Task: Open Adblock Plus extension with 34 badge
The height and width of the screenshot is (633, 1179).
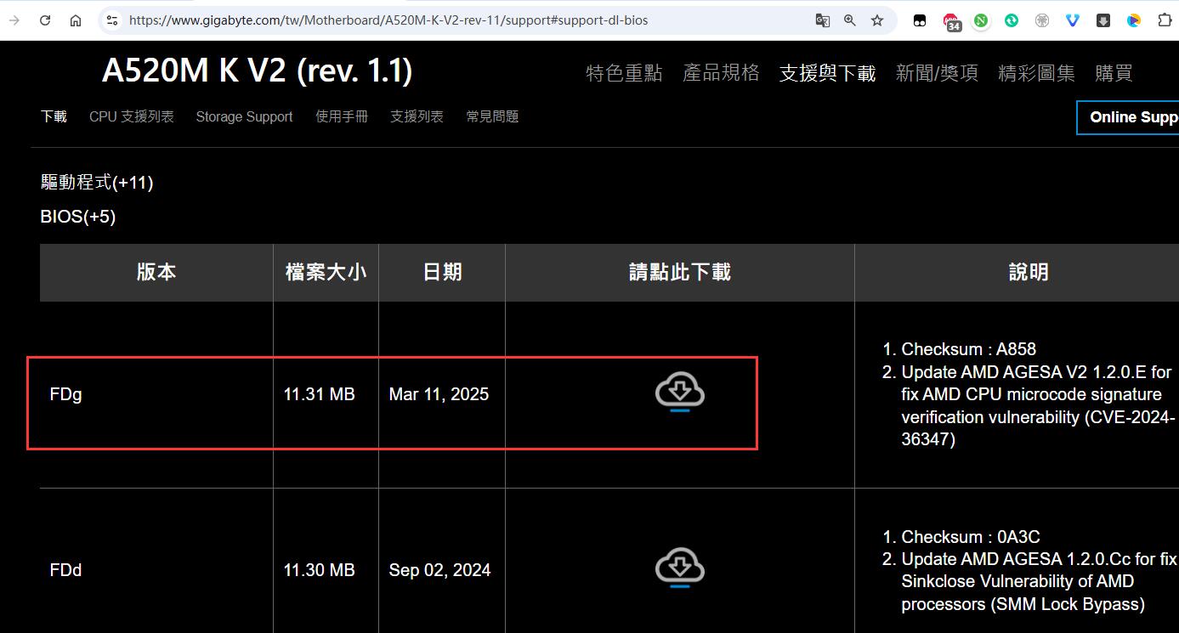Action: click(951, 21)
